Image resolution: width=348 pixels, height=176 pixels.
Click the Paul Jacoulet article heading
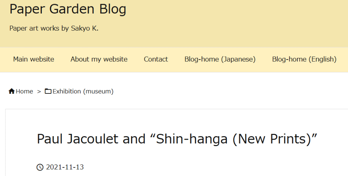pos(177,139)
